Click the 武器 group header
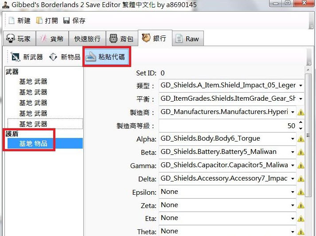The image size is (316, 236). click(12, 72)
